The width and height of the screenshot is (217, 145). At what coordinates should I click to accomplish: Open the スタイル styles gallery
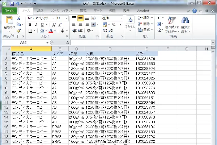(130, 24)
